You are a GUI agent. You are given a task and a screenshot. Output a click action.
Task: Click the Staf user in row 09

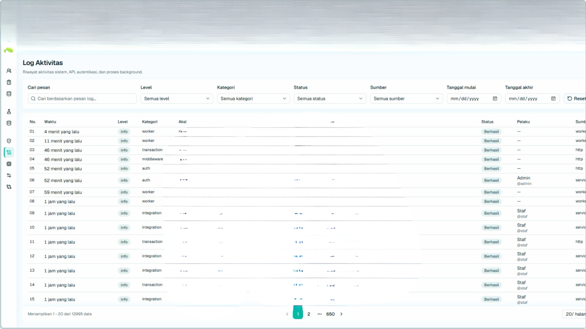(522, 213)
